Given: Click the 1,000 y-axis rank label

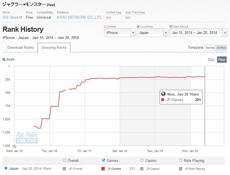Looking at the screenshot, I should tap(7, 119).
